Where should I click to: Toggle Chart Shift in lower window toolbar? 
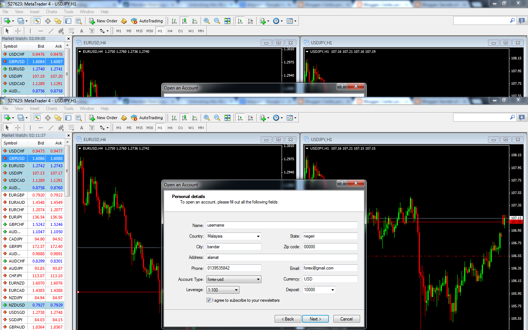pos(250,118)
